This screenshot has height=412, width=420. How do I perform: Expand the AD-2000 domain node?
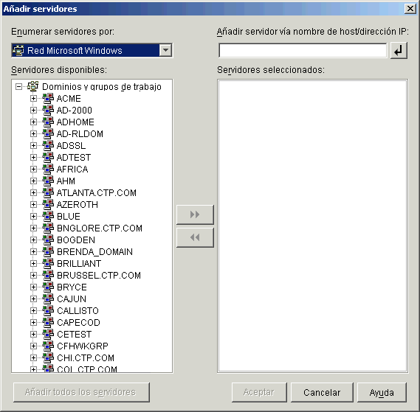(x=33, y=111)
